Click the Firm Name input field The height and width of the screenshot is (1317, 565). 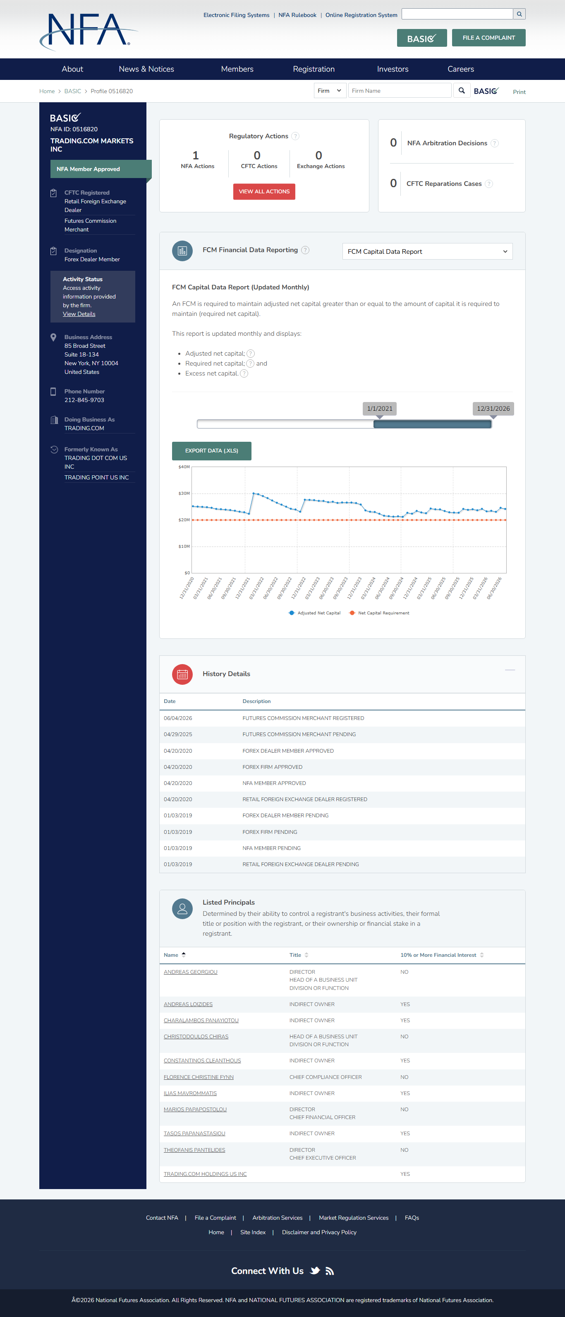point(400,91)
